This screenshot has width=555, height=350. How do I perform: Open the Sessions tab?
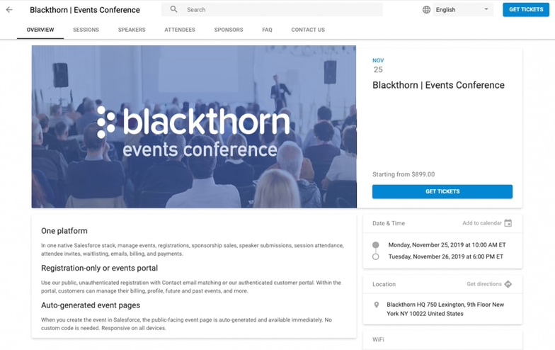[86, 30]
